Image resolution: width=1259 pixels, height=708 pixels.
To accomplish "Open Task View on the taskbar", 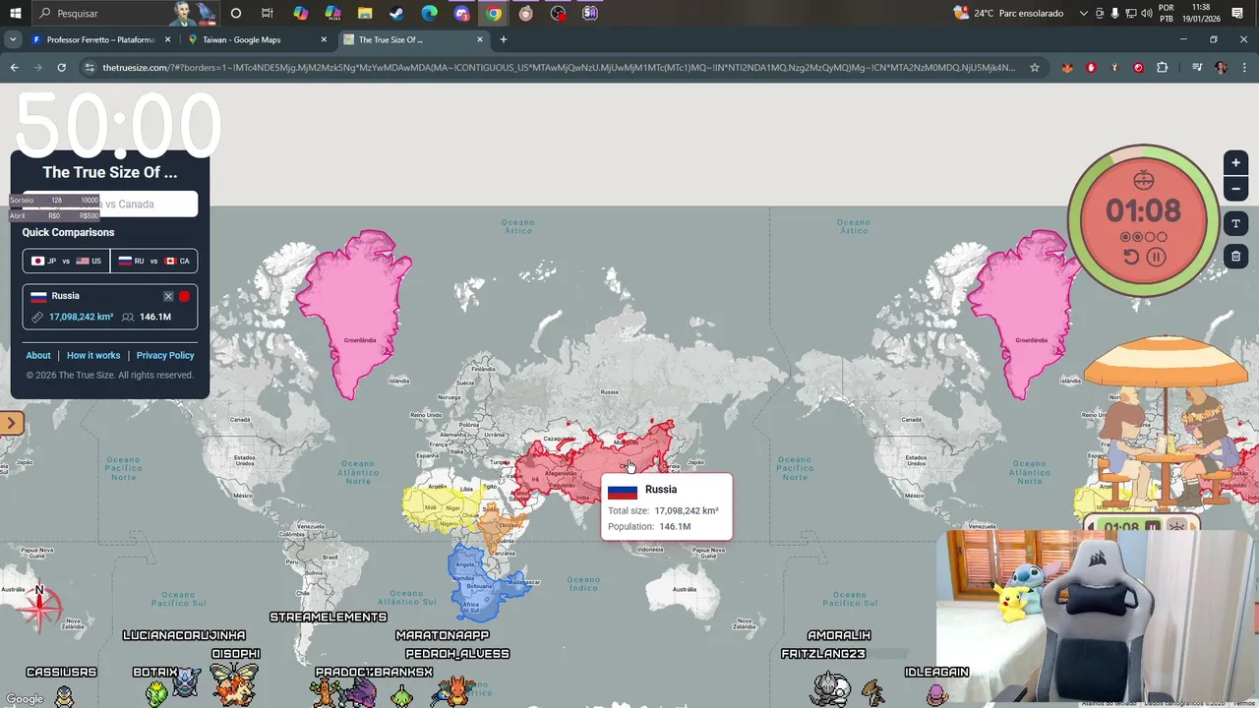I will (x=268, y=13).
